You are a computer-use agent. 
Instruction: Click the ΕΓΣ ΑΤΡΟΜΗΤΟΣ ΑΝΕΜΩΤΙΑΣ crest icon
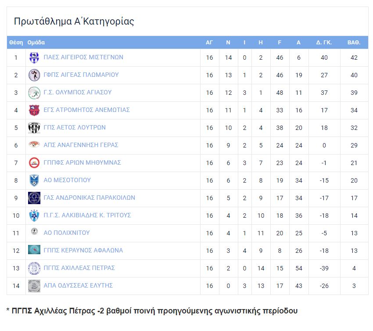point(34,111)
